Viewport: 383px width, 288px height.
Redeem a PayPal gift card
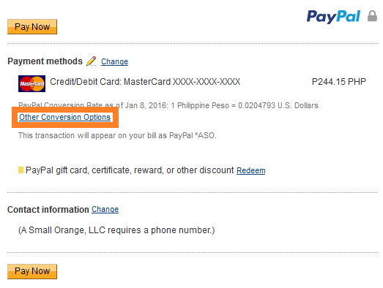(251, 170)
